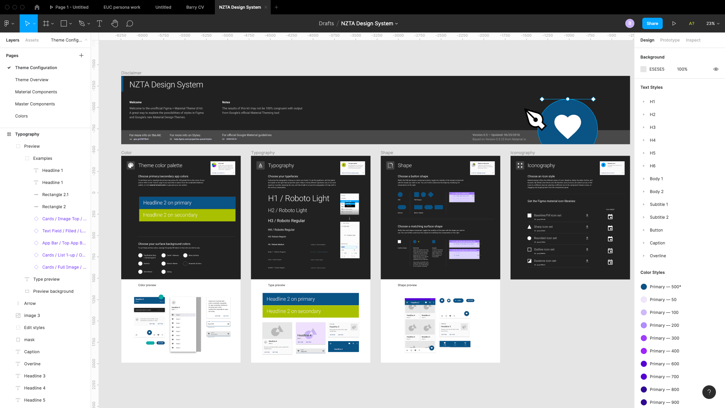725x408 pixels.
Task: Click the image 3 layer icon
Action: coord(18,315)
